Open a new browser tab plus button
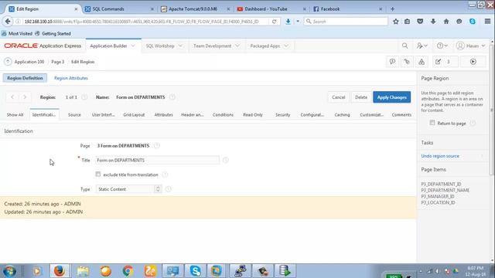The width and height of the screenshot is (495, 278). pos(392,8)
